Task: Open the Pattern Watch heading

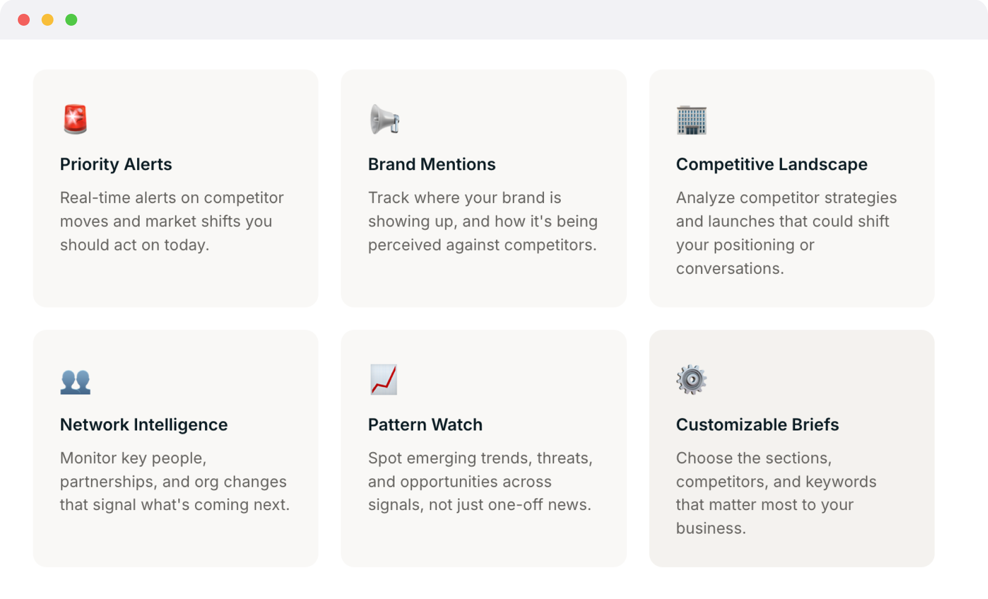Action: (x=425, y=425)
